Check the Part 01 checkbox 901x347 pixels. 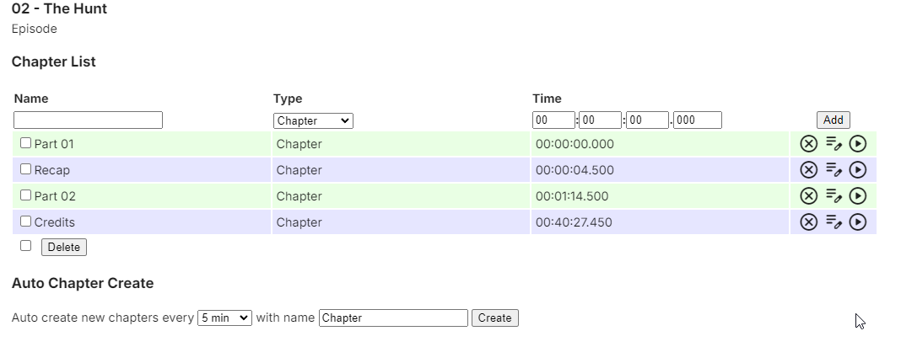coord(26,143)
